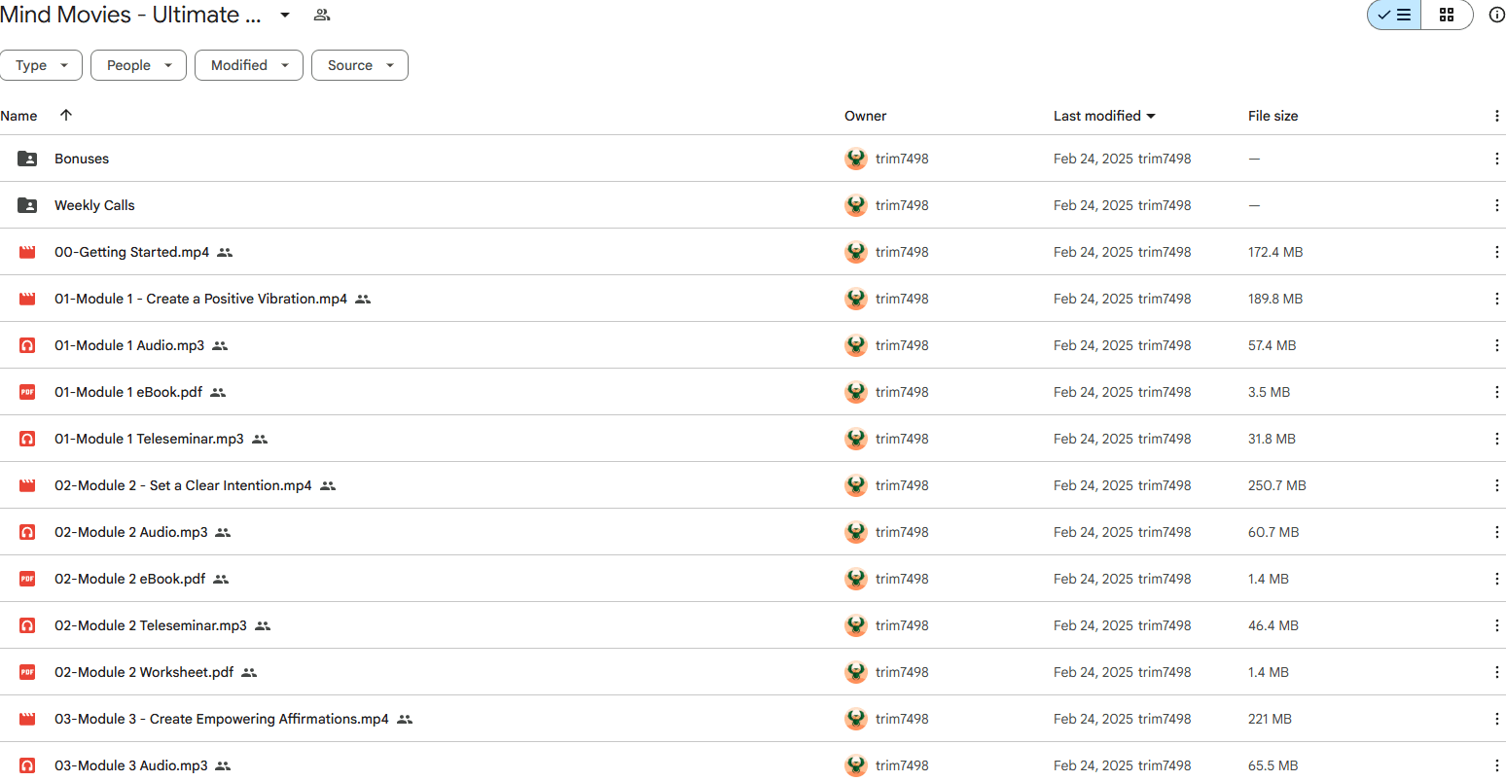Click audio icon for 01-Module 1 Audio.mp3

[27, 345]
